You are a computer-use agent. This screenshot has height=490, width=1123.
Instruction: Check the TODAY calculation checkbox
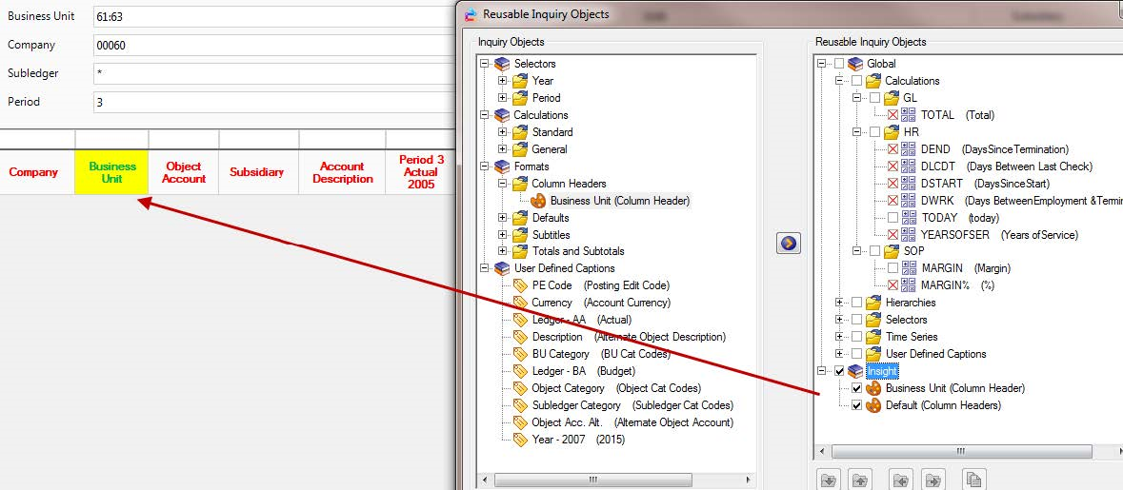[x=892, y=218]
